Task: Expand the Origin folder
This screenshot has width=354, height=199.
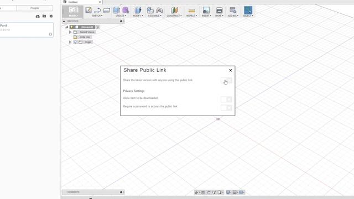Action: tap(70, 42)
